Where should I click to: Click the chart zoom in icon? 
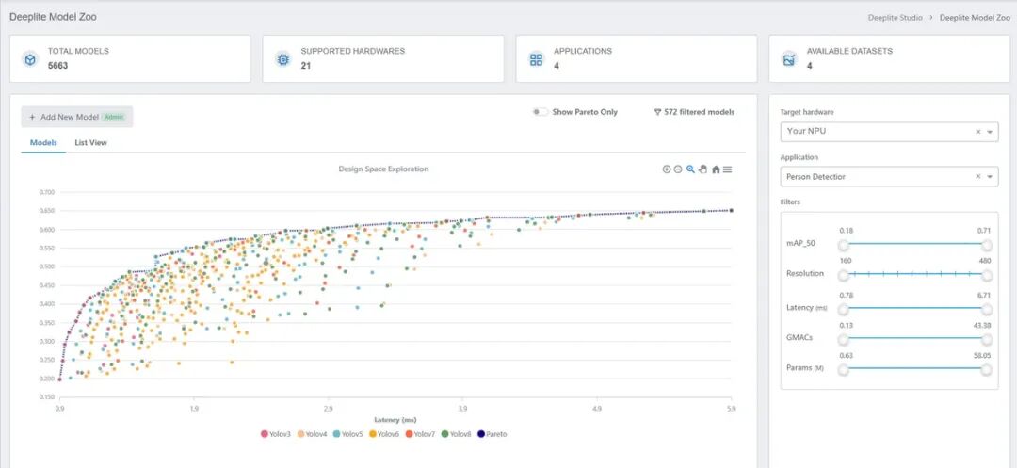tap(667, 169)
